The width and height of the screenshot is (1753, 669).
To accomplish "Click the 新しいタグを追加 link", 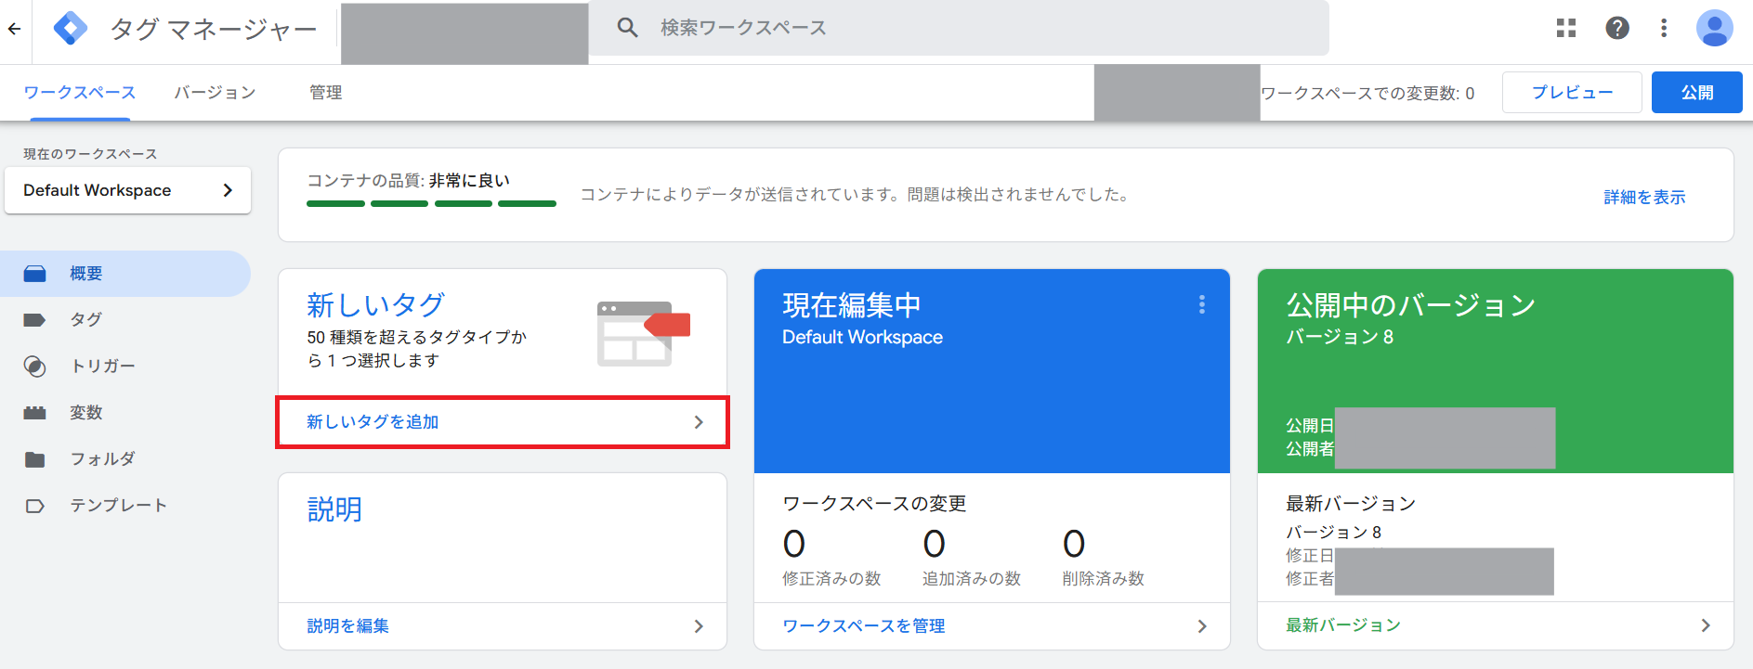I will [373, 422].
